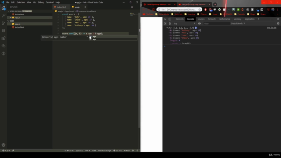The image size is (281, 158).
Task: Expand the Anthony object at index 0
Action: pos(169,30)
